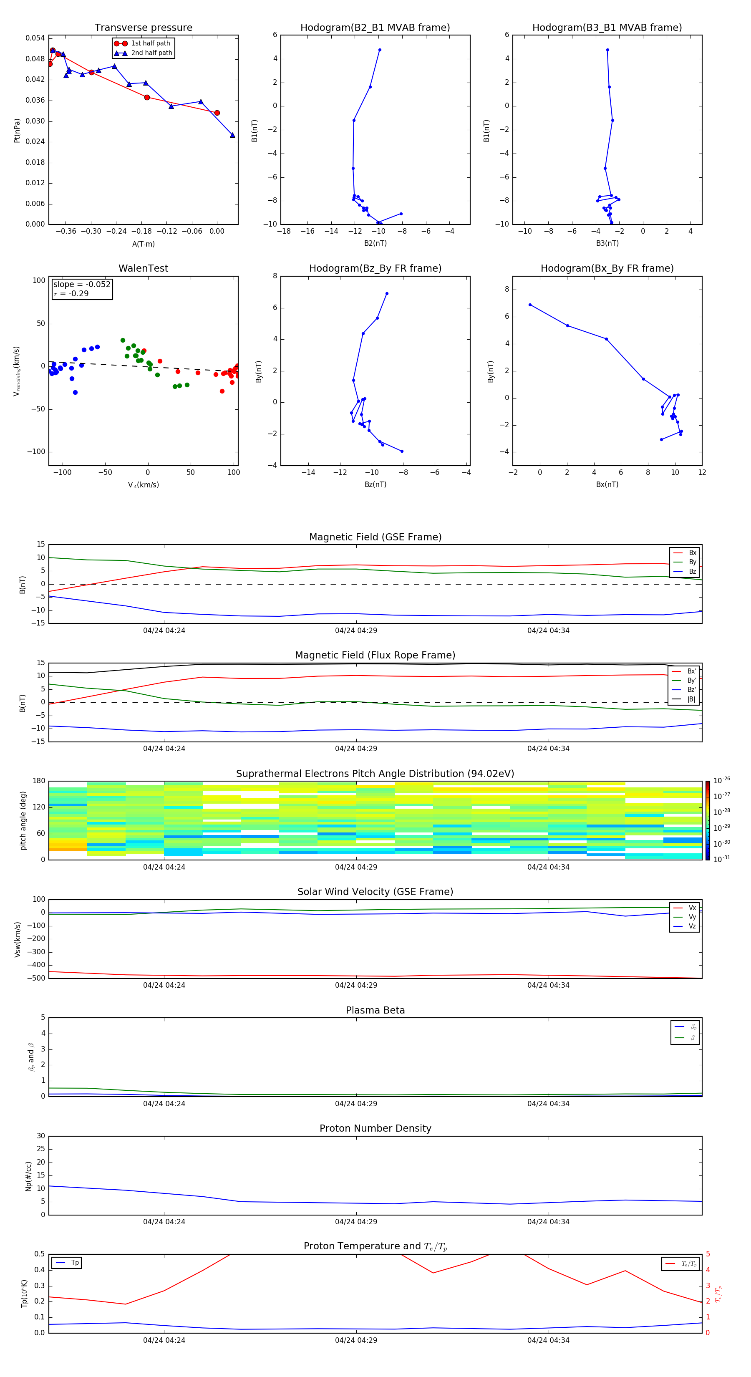Click the "Magnetic Field (GSE Frame)" title

[x=375, y=537]
